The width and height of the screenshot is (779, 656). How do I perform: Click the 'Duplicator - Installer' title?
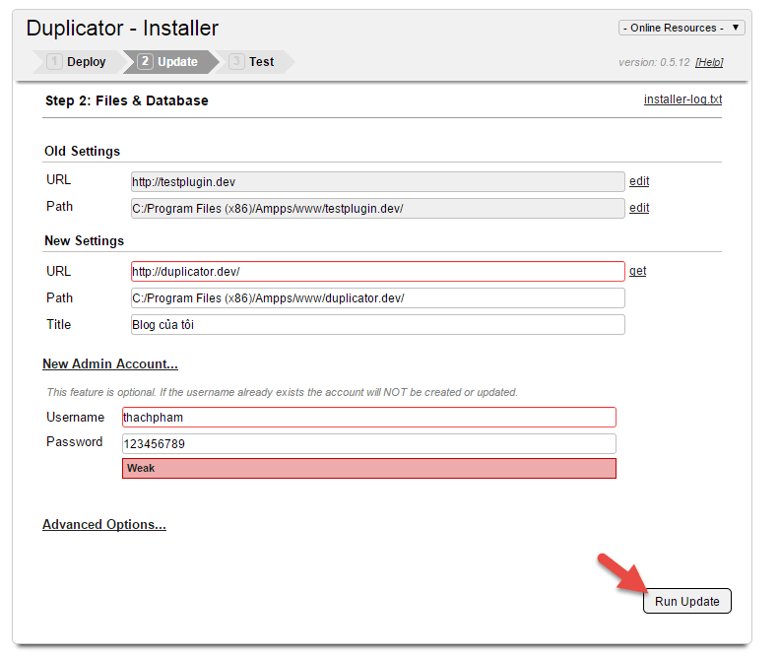pyautogui.click(x=122, y=28)
